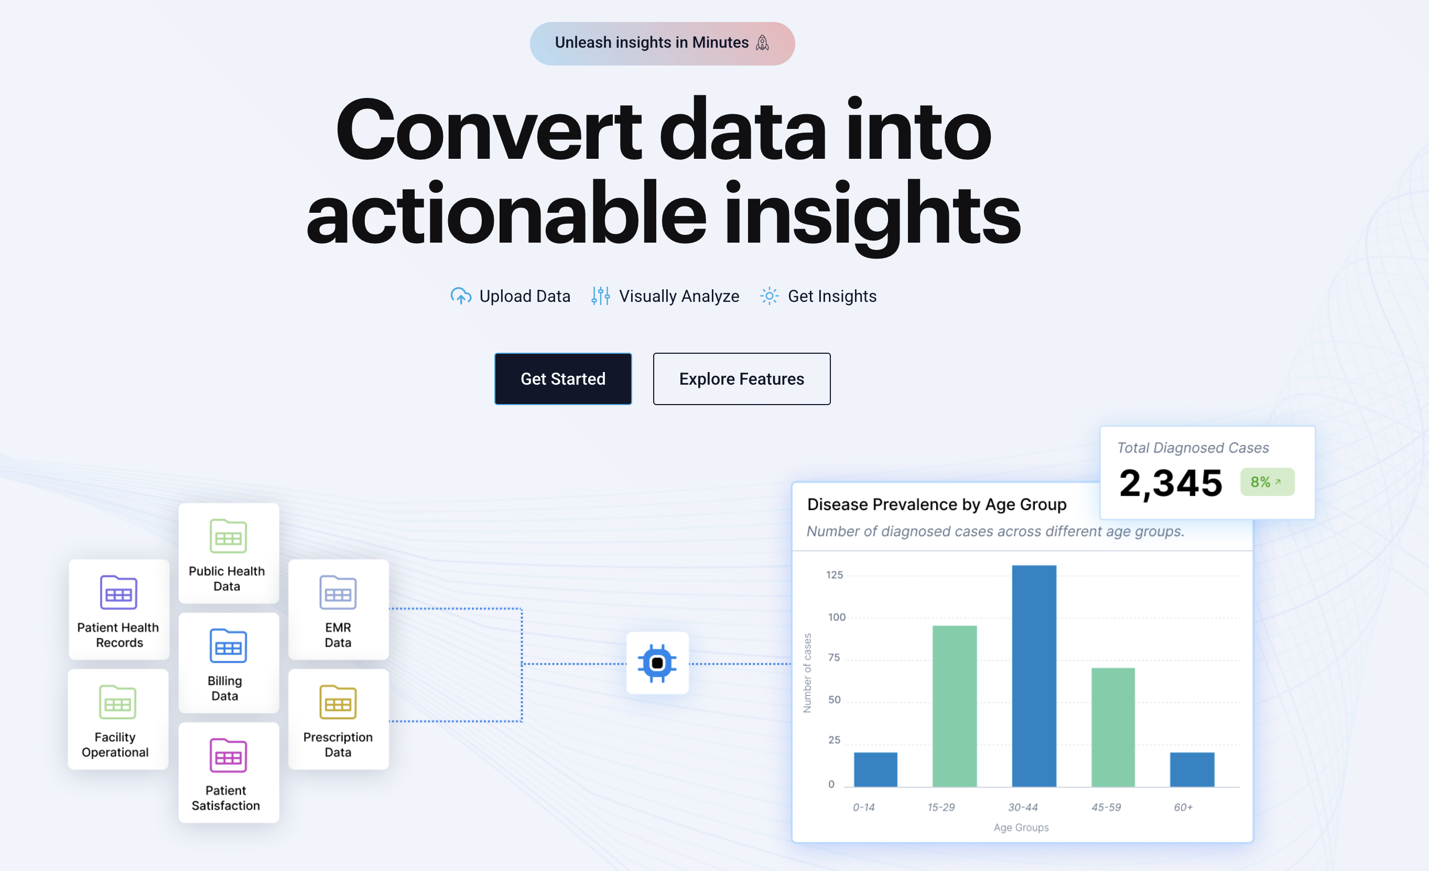Click the AI processor/chip icon
The width and height of the screenshot is (1429, 871).
click(x=658, y=662)
